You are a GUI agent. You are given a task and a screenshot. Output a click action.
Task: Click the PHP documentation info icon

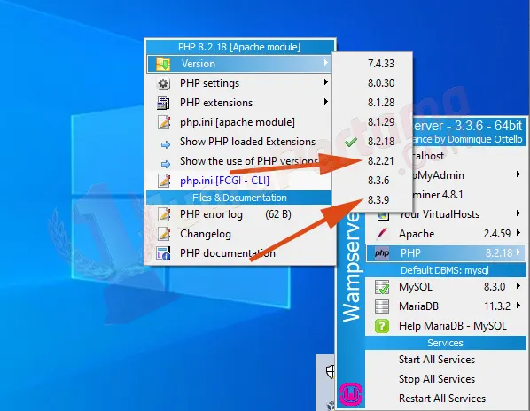(163, 253)
